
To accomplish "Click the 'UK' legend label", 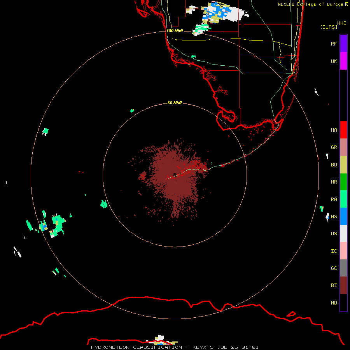I will (334, 61).
